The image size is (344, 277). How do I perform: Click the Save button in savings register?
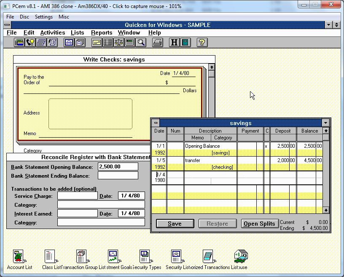click(x=175, y=224)
